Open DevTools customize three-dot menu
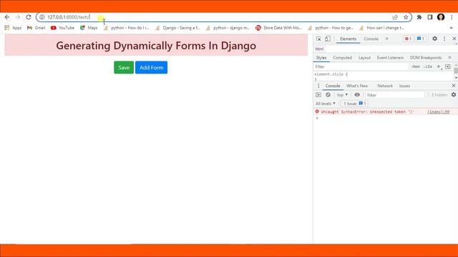Viewport: 458px width, 257px height. point(444,39)
